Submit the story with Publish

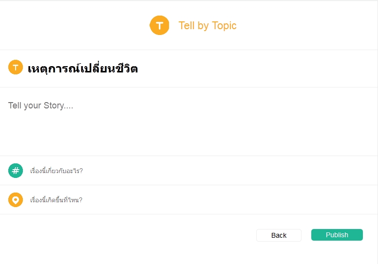coord(337,235)
